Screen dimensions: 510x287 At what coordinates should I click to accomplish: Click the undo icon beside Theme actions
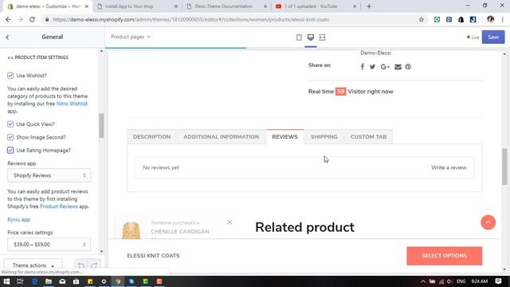[81, 265]
